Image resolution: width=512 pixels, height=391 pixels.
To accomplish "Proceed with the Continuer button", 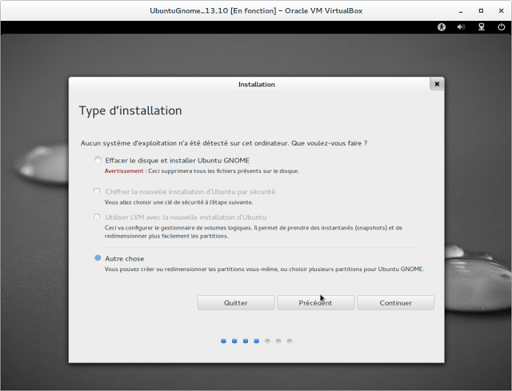I will coord(395,303).
